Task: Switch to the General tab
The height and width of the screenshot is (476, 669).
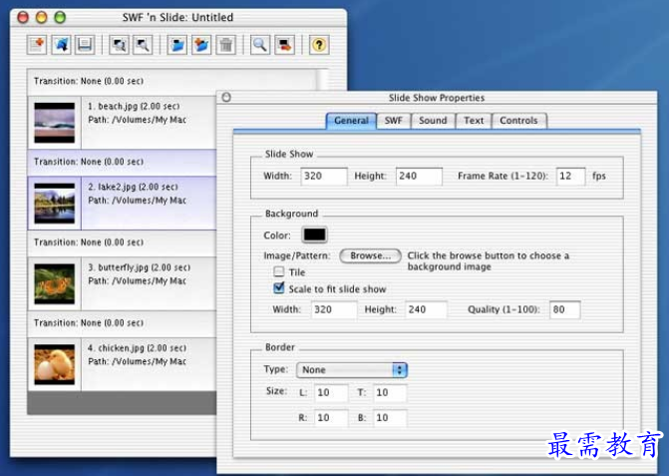Action: pyautogui.click(x=351, y=121)
